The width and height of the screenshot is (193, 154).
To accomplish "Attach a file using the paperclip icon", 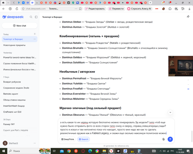I will (x=163, y=139).
